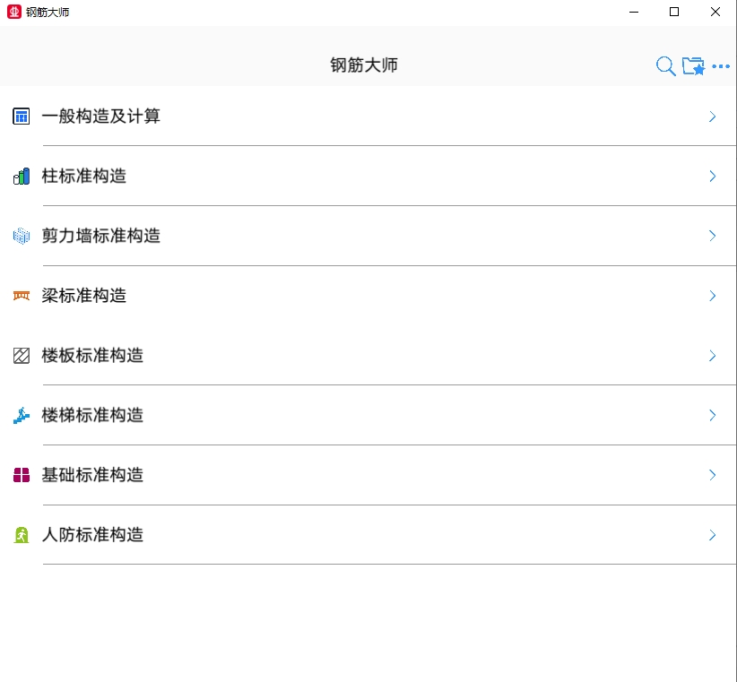Open the 基础标准构造 section
The width and height of the screenshot is (737, 682).
(93, 475)
